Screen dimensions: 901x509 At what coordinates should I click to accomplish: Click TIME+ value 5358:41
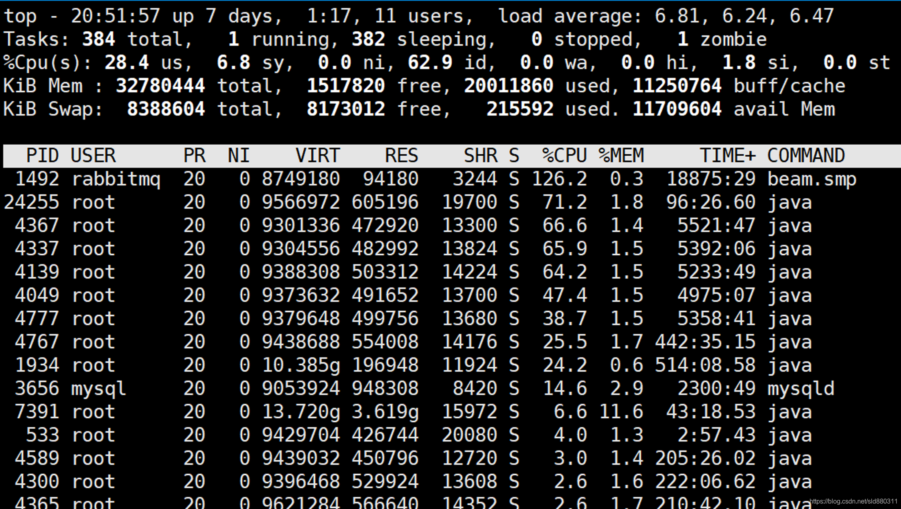716,319
